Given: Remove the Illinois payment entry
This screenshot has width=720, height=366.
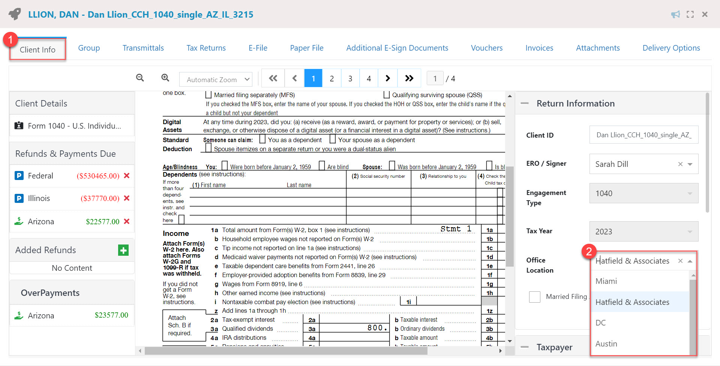Looking at the screenshot, I should (x=127, y=198).
